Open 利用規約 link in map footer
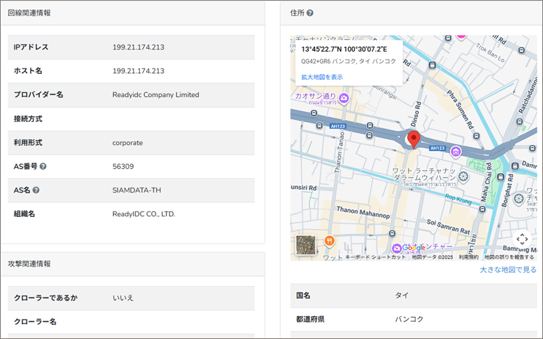Screen dimensions: 543x339 point(468,258)
